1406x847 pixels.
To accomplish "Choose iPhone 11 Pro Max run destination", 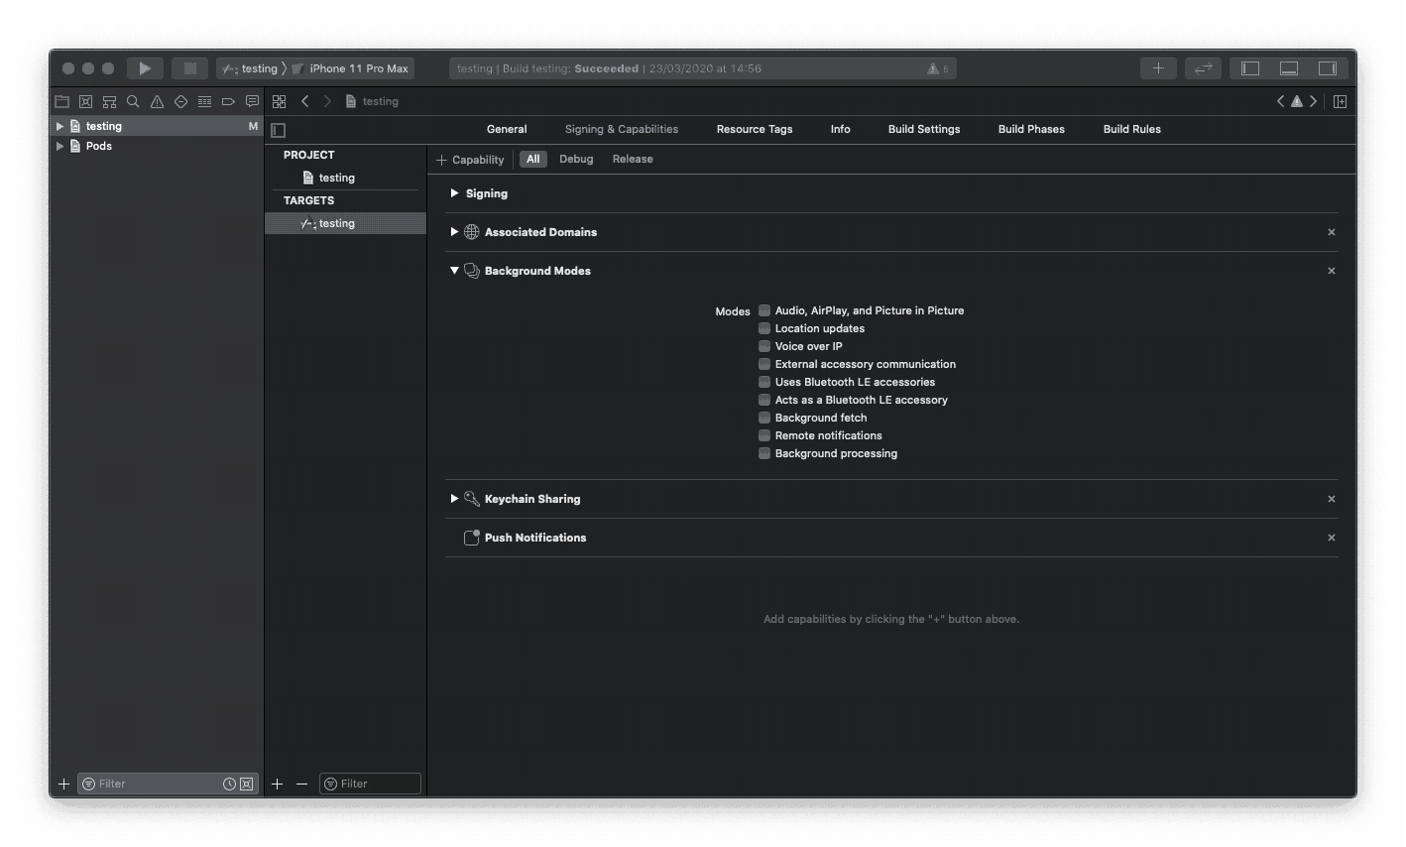I will (350, 68).
